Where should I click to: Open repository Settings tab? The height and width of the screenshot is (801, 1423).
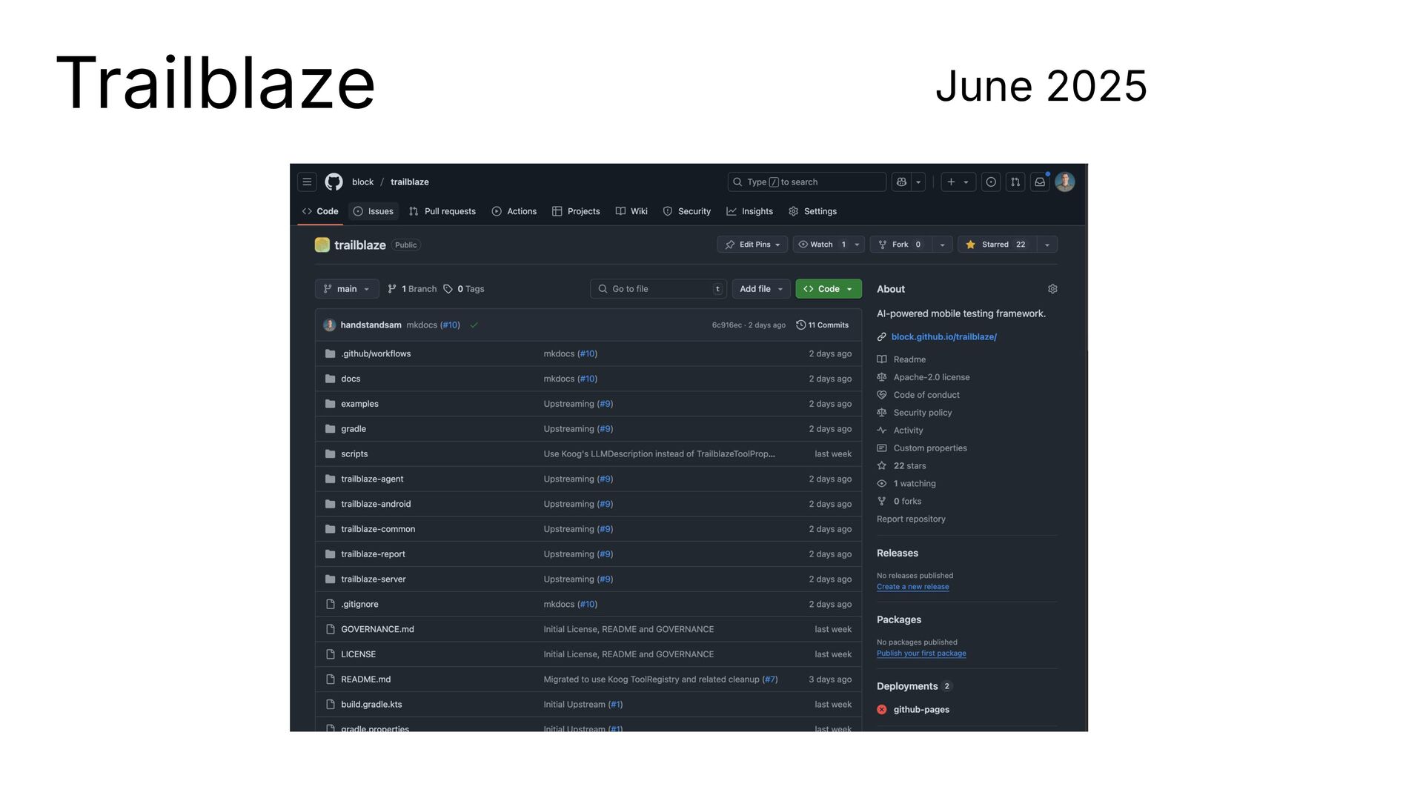coord(813,211)
